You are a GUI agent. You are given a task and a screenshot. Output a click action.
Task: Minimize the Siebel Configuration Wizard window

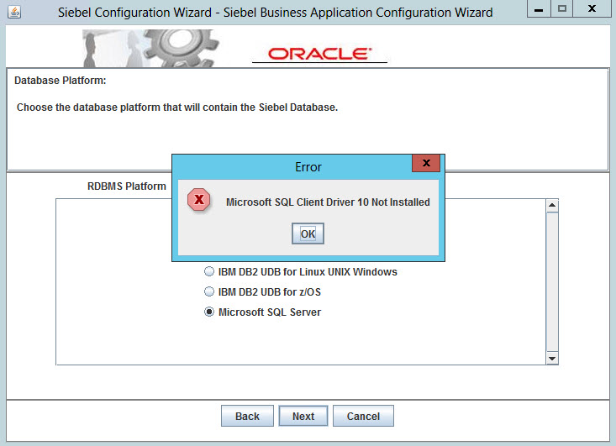(x=539, y=8)
